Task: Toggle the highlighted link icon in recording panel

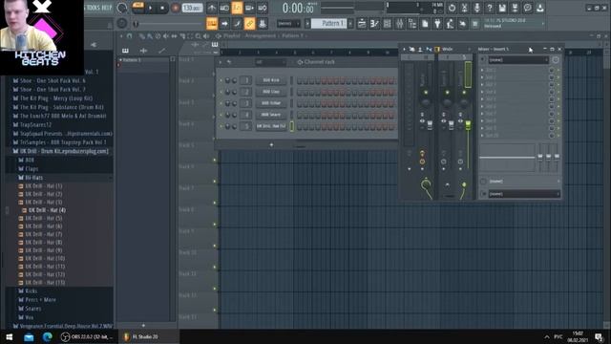Action: tap(249, 24)
